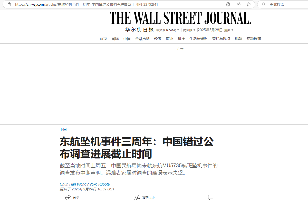
Task: Open 金融市场 navigation menu item
Action: (x=142, y=39)
